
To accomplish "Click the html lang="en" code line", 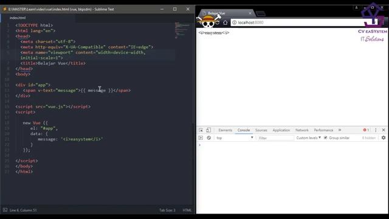I will click(x=35, y=31).
